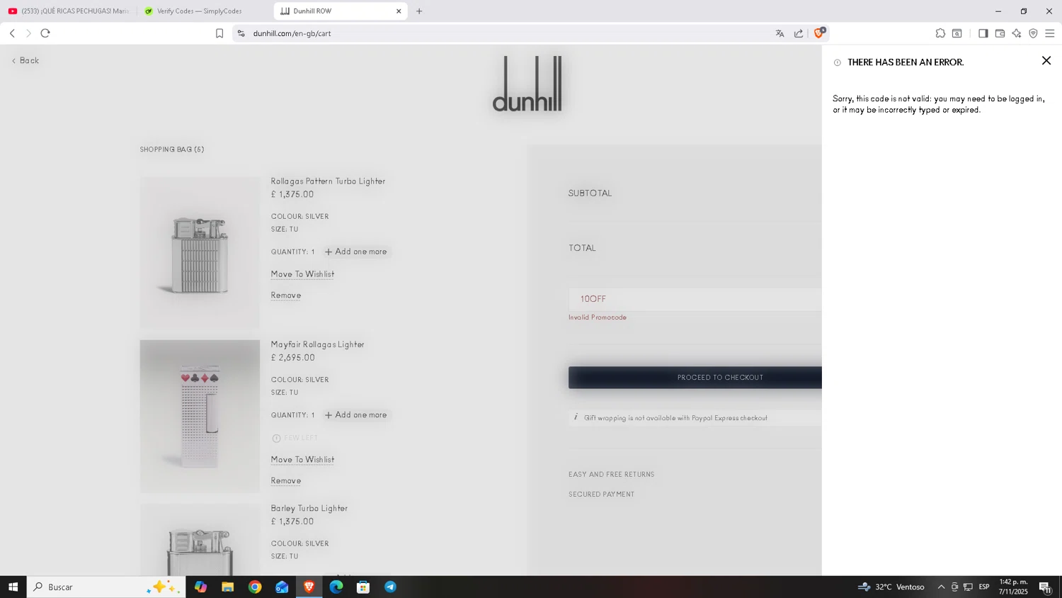Open the Mayfair Rollagas Lighter thumbnail
This screenshot has height=598, width=1062.
coord(200,416)
